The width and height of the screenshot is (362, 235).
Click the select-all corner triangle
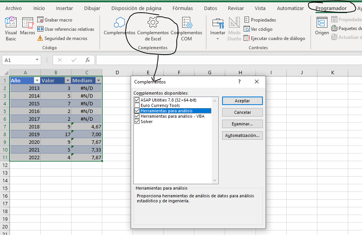tap(6, 73)
